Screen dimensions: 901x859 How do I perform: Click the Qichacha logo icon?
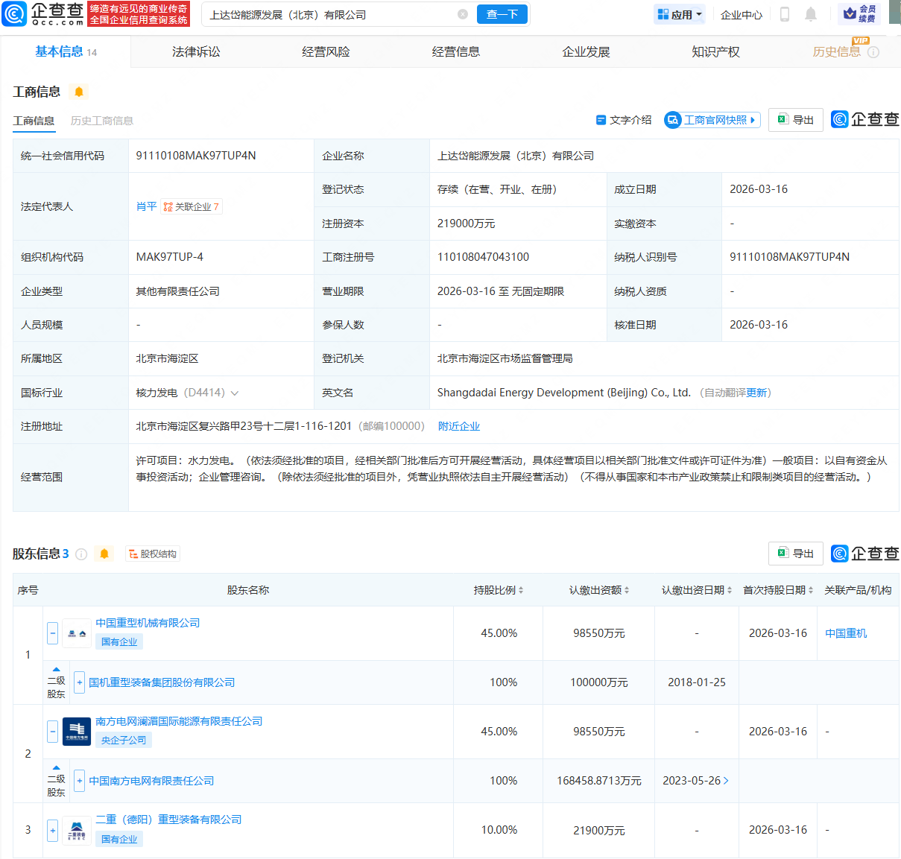coord(15,14)
